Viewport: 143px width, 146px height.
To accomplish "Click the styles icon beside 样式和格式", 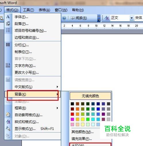I will [x=8, y=121].
